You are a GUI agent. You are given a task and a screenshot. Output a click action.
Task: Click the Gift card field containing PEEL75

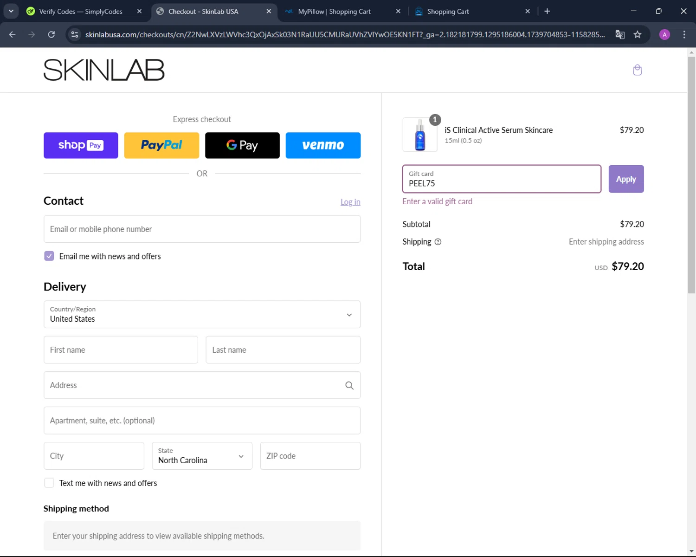(502, 179)
